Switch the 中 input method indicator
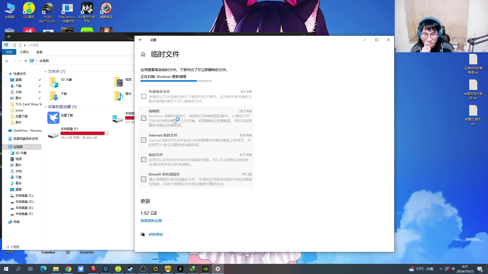488x274 pixels. point(453,269)
